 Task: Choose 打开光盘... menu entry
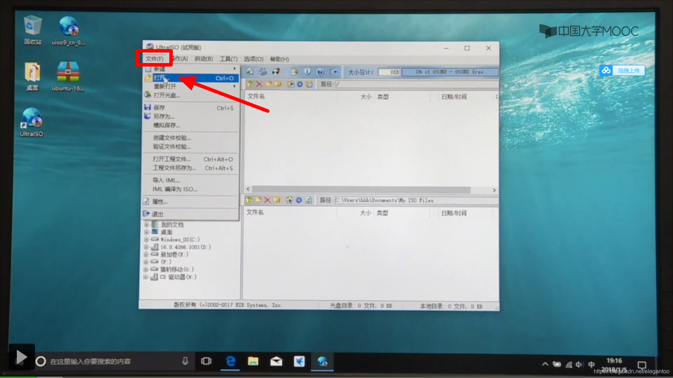click(x=191, y=95)
